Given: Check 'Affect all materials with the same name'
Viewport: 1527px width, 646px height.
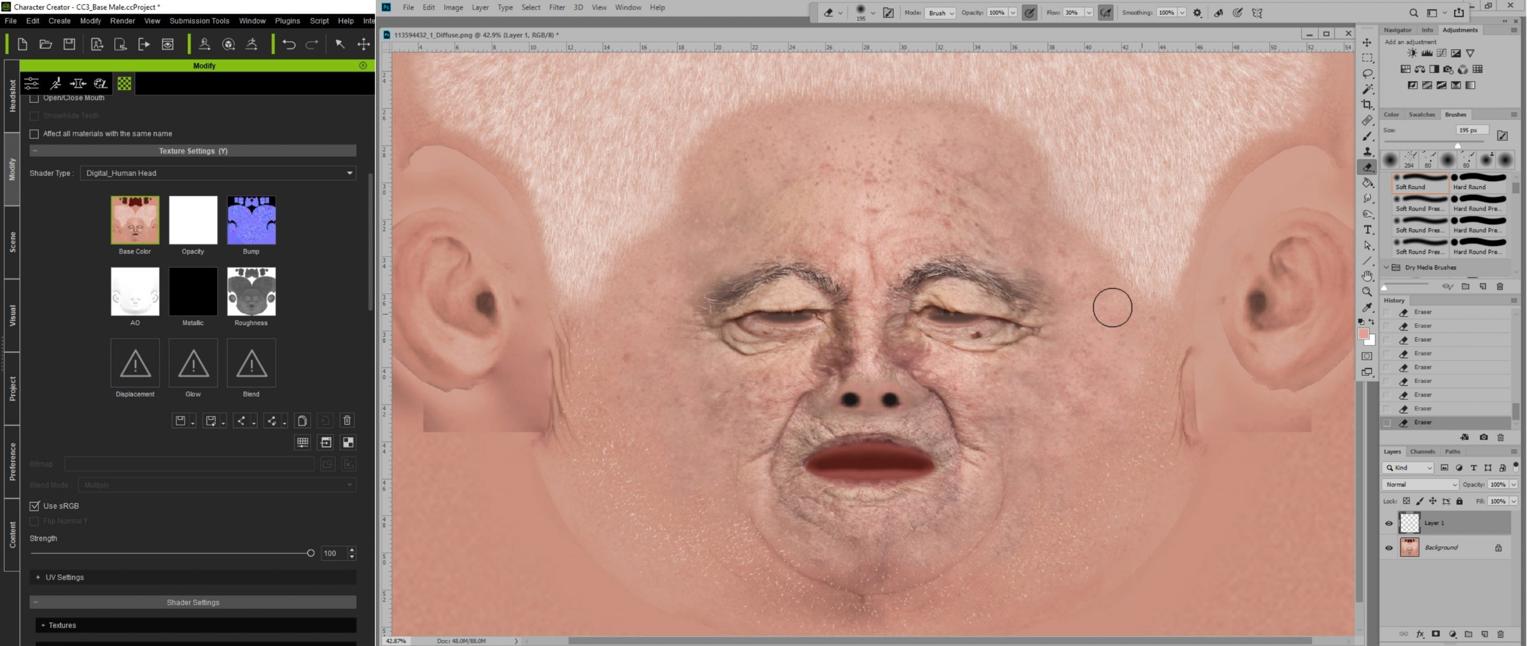Looking at the screenshot, I should (x=34, y=134).
